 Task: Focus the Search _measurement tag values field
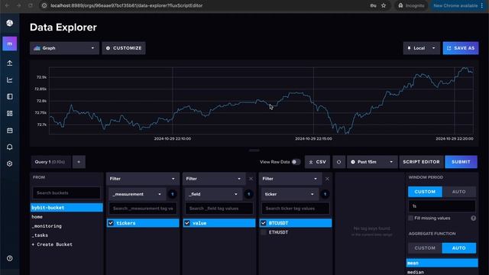click(x=143, y=209)
